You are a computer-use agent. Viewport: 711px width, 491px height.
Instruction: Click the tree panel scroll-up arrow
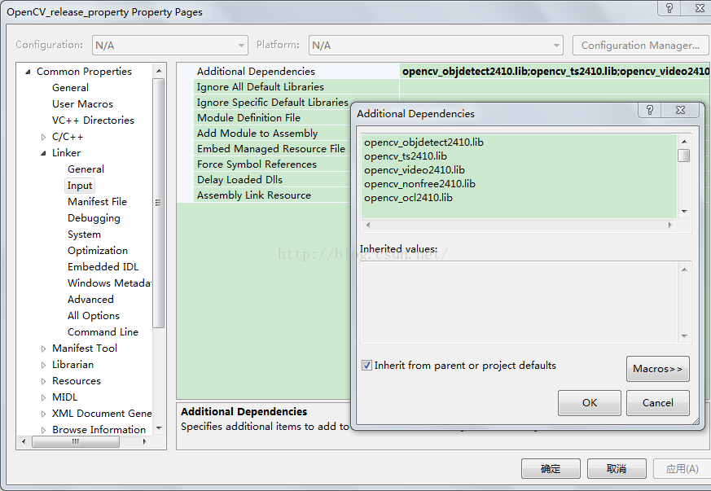159,71
